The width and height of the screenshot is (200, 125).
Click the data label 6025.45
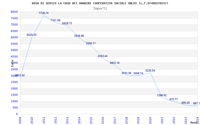click(x=32, y=35)
